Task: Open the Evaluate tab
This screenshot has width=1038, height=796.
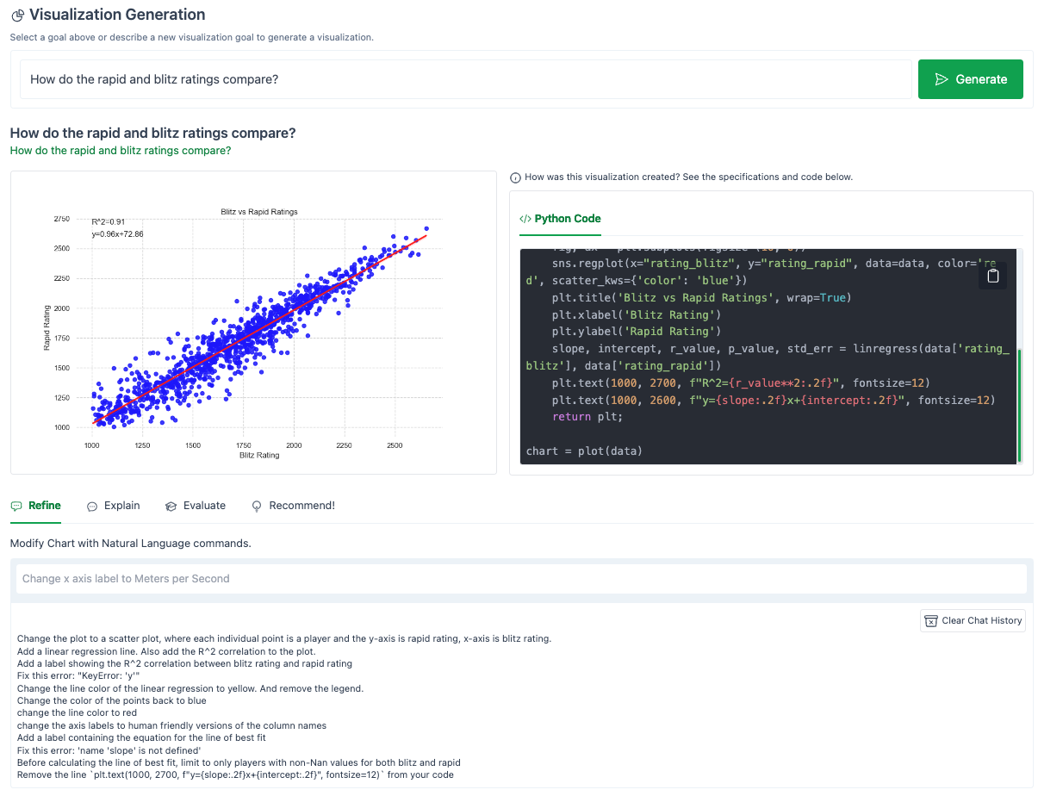Action: pos(202,506)
